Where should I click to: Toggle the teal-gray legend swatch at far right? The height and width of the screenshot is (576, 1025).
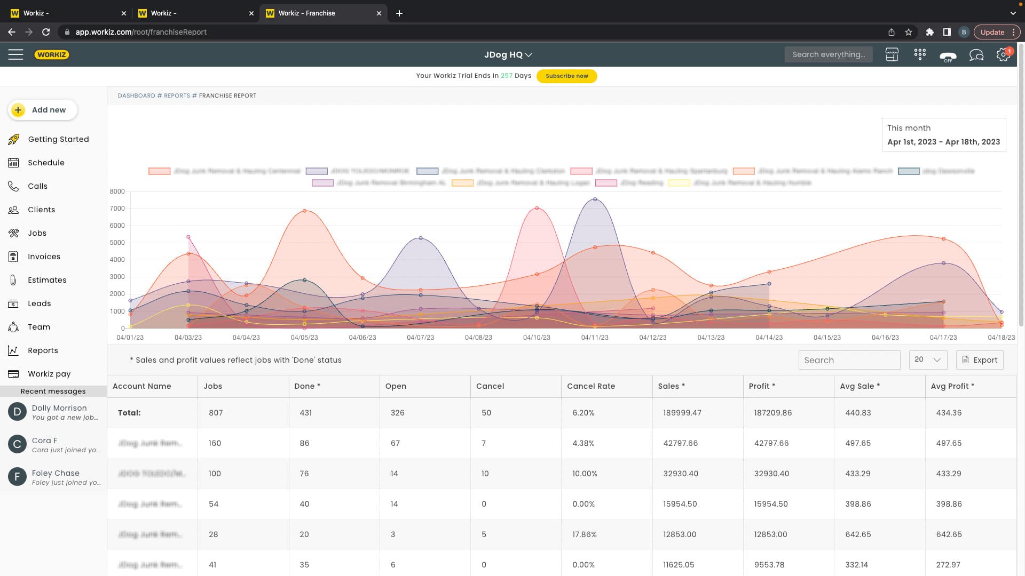point(909,171)
